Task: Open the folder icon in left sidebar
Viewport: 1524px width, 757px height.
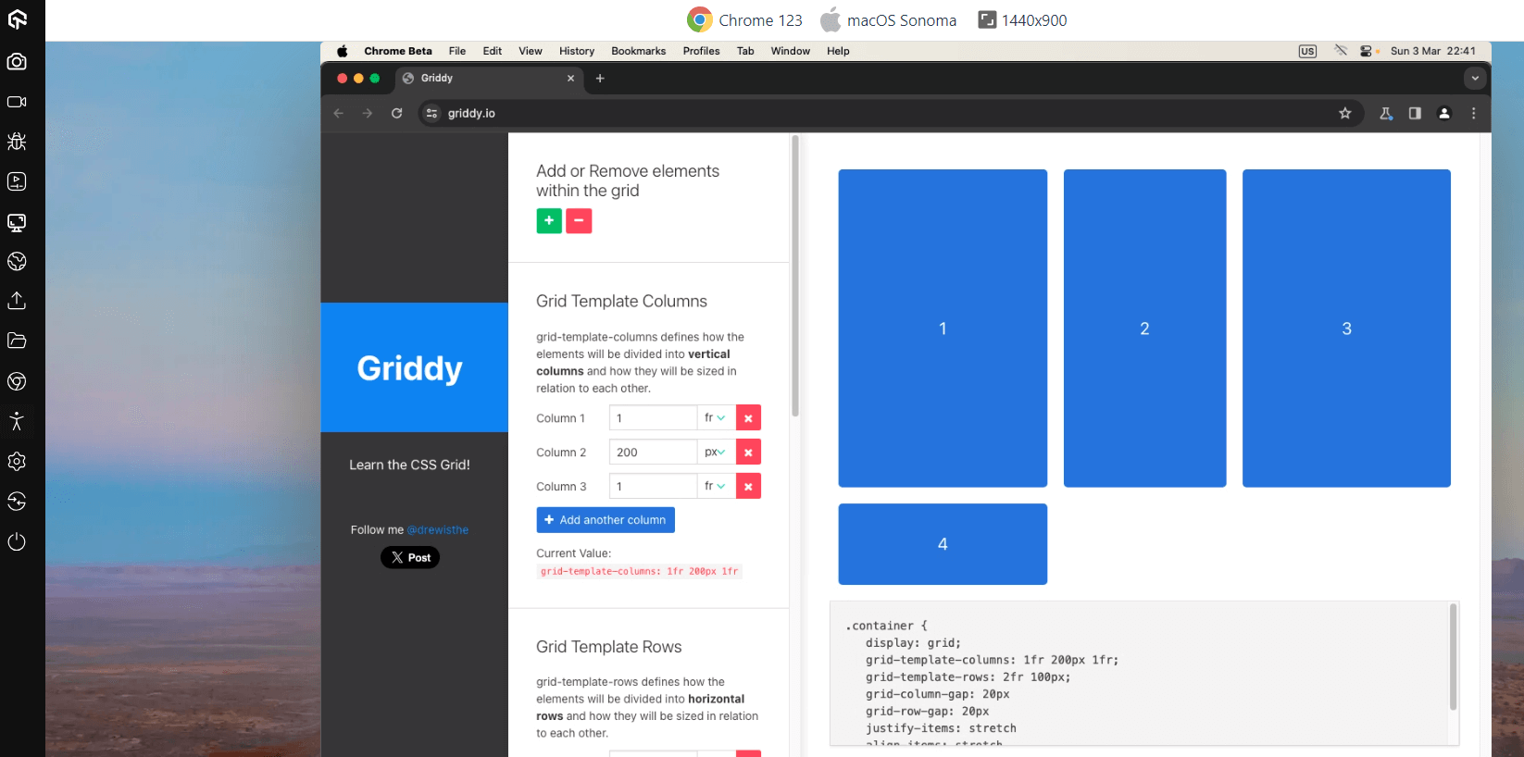Action: [17, 341]
